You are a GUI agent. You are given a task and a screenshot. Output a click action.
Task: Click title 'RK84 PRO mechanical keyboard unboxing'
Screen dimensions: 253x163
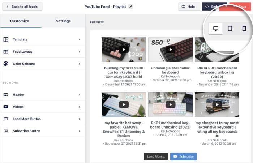(217, 72)
